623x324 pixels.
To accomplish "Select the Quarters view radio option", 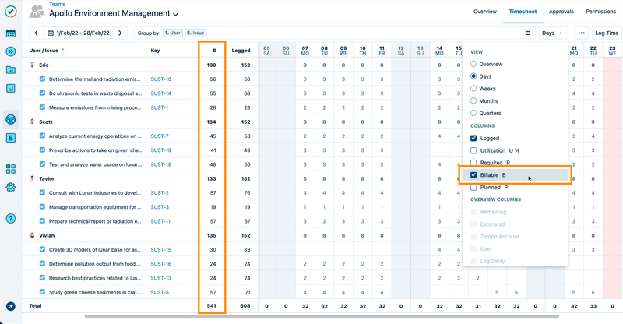I will click(x=473, y=113).
